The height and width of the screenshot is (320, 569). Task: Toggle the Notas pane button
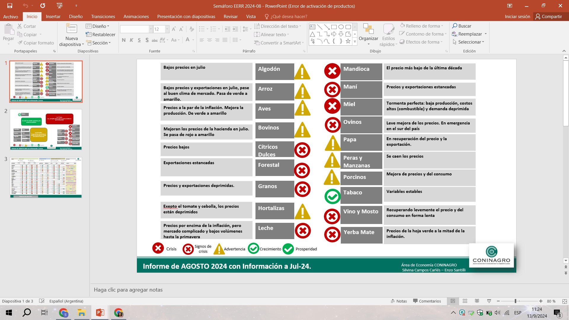point(399,301)
